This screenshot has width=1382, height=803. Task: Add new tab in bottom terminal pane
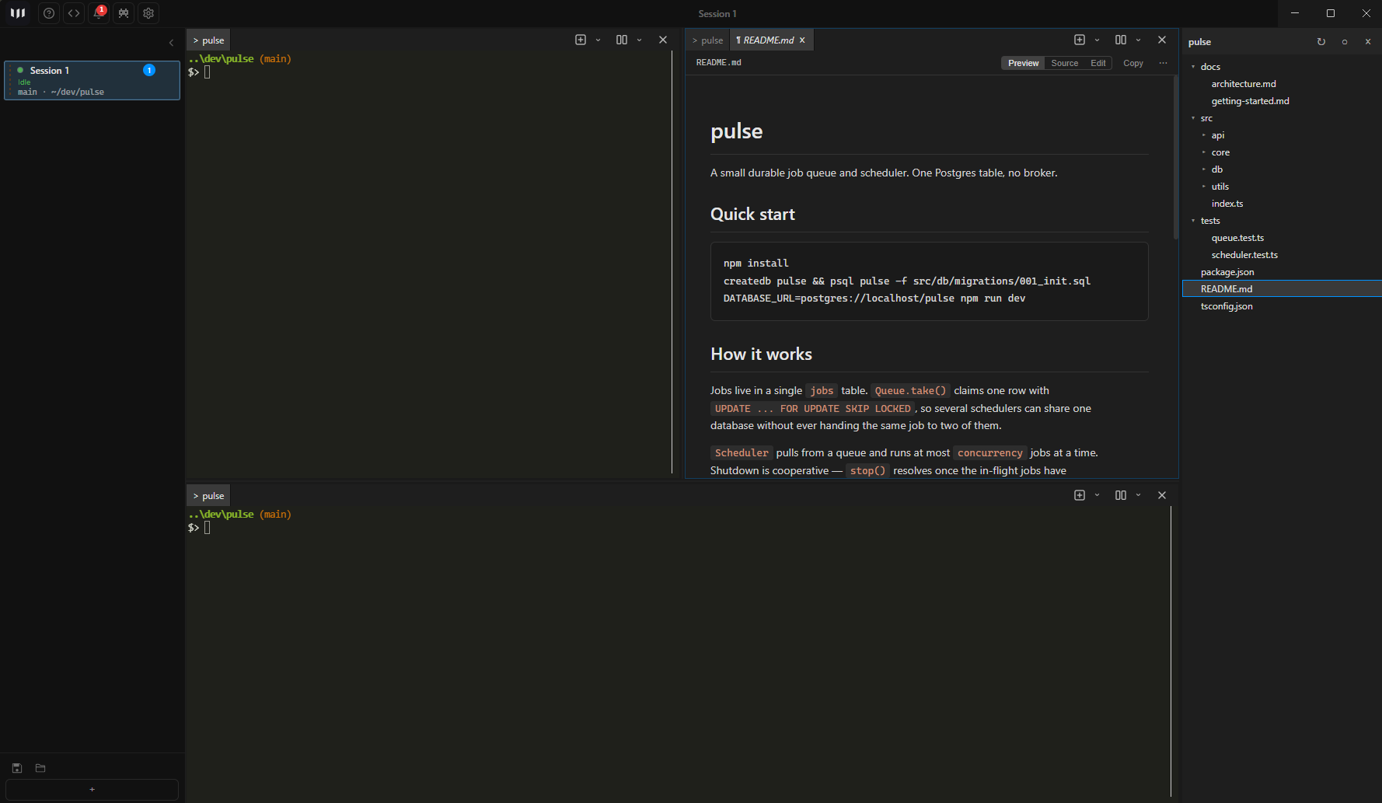coord(1080,495)
